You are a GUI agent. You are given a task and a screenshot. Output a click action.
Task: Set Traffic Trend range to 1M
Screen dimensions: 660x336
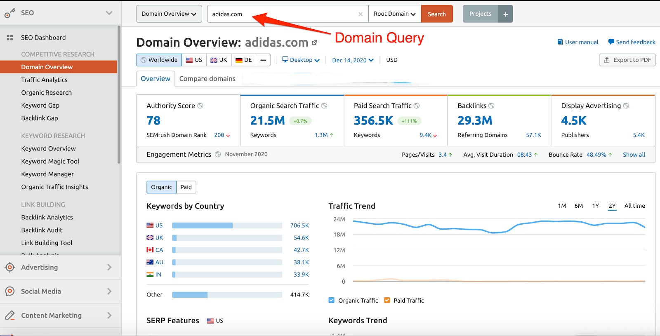[x=562, y=206]
